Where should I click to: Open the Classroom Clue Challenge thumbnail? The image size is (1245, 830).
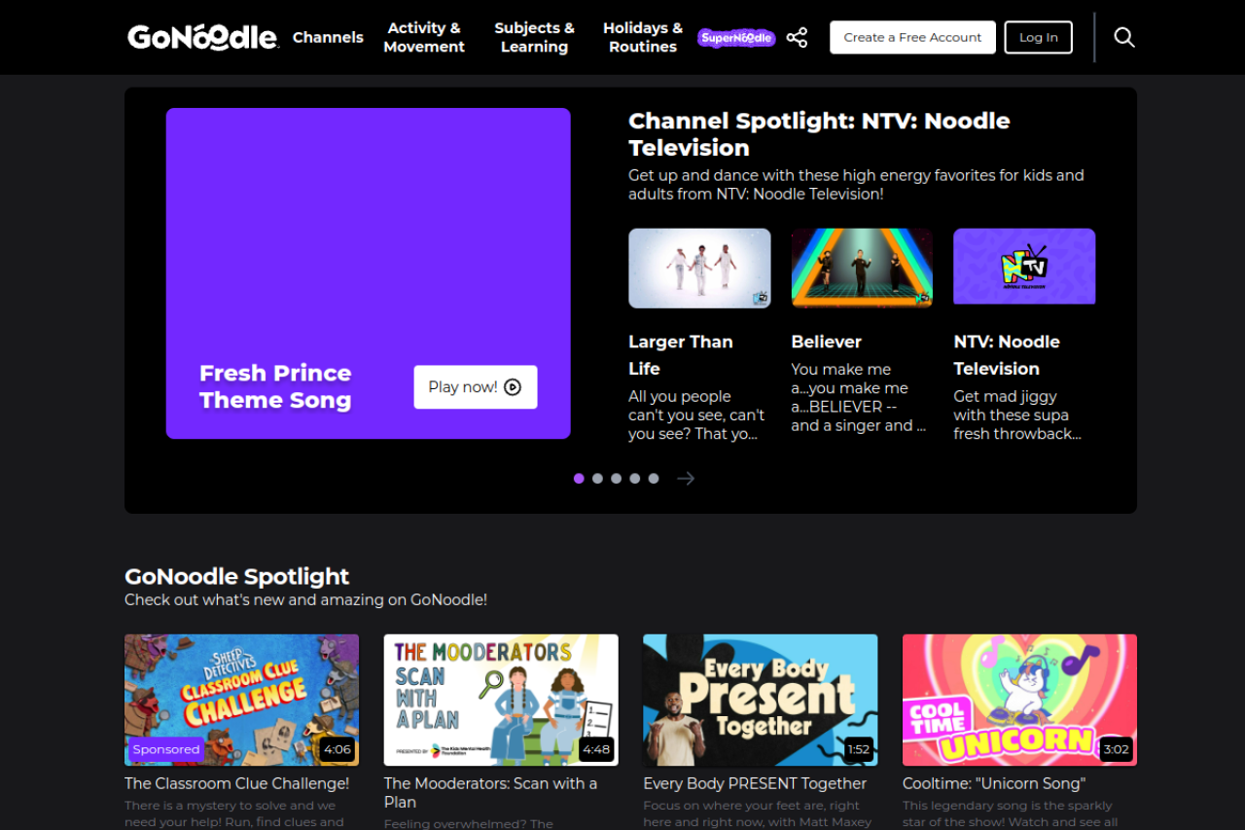coord(241,701)
